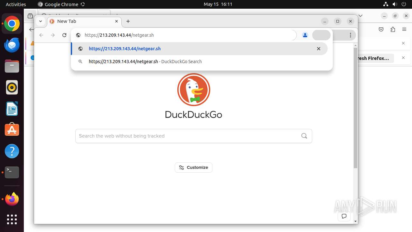Viewport: 412px width, 232px height.
Task: Open the power system menu icon
Action: [x=404, y=4]
